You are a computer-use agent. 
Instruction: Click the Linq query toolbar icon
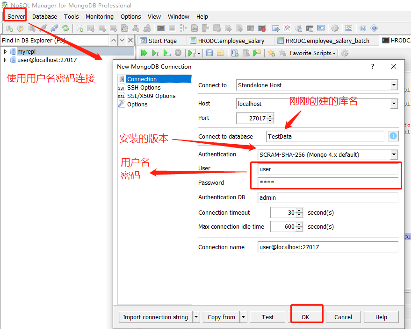point(194,28)
